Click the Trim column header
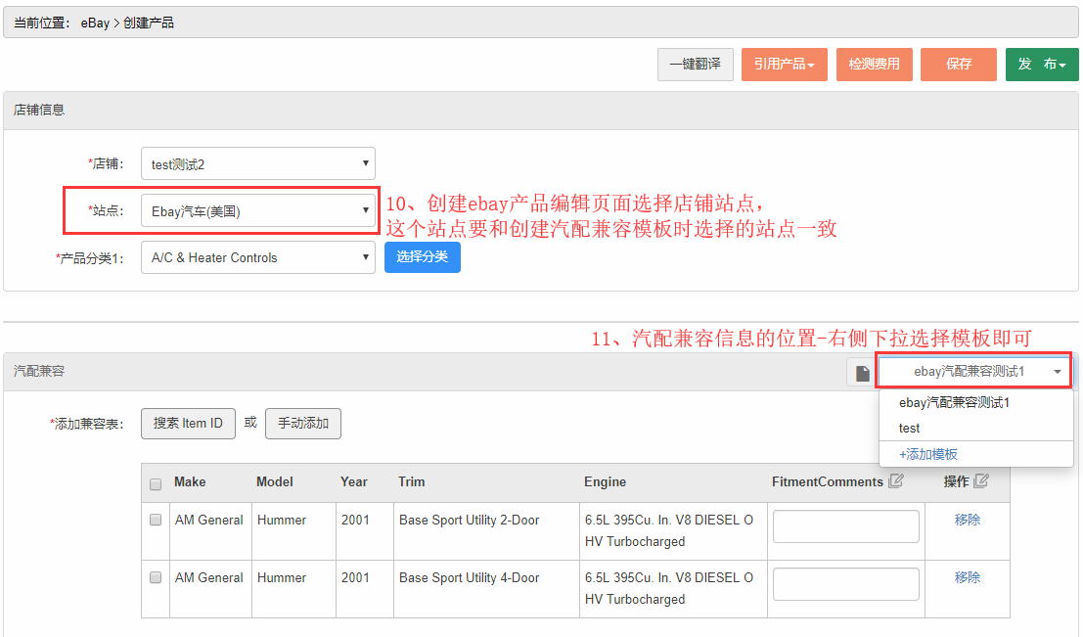The width and height of the screenshot is (1083, 637). tap(412, 481)
